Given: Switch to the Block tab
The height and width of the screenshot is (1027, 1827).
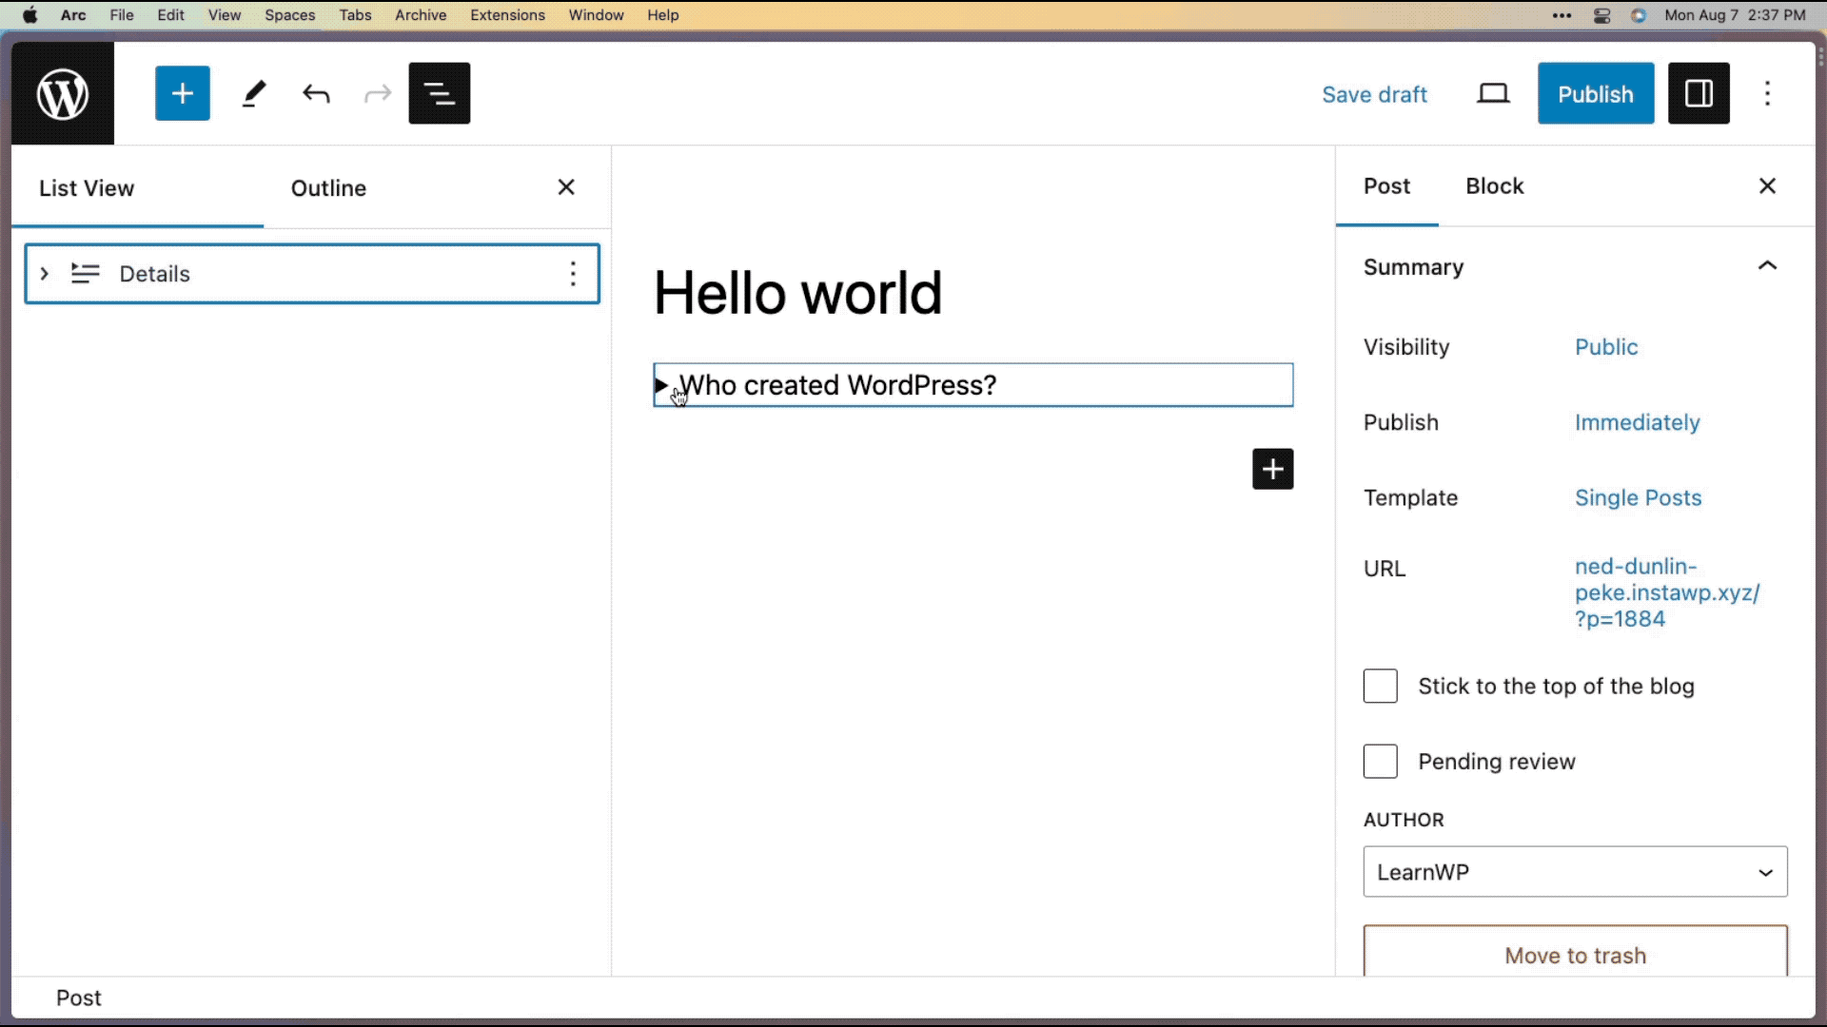Looking at the screenshot, I should (x=1494, y=186).
